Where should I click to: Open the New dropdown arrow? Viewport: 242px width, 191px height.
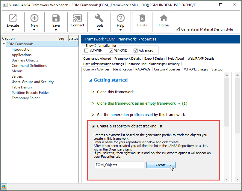click(x=34, y=30)
